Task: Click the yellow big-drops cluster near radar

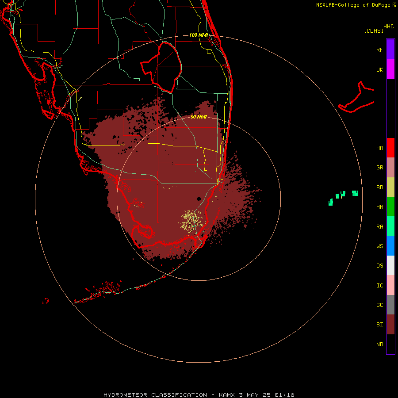Action: tap(191, 220)
